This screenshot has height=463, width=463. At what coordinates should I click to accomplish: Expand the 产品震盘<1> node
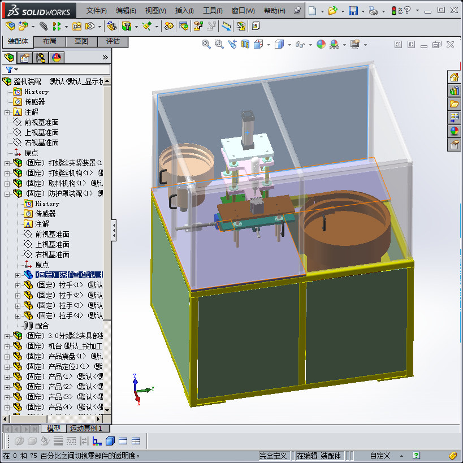coord(7,357)
